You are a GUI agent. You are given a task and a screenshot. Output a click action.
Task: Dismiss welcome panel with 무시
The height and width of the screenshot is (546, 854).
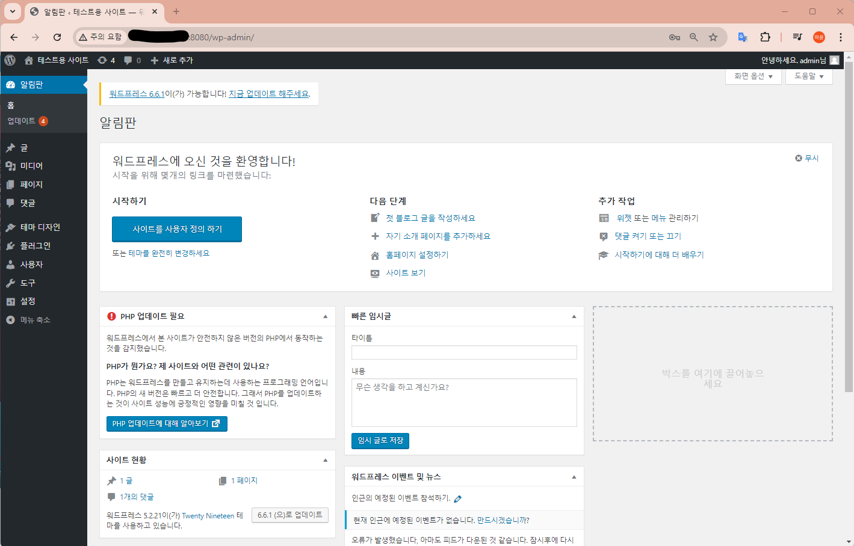[807, 158]
